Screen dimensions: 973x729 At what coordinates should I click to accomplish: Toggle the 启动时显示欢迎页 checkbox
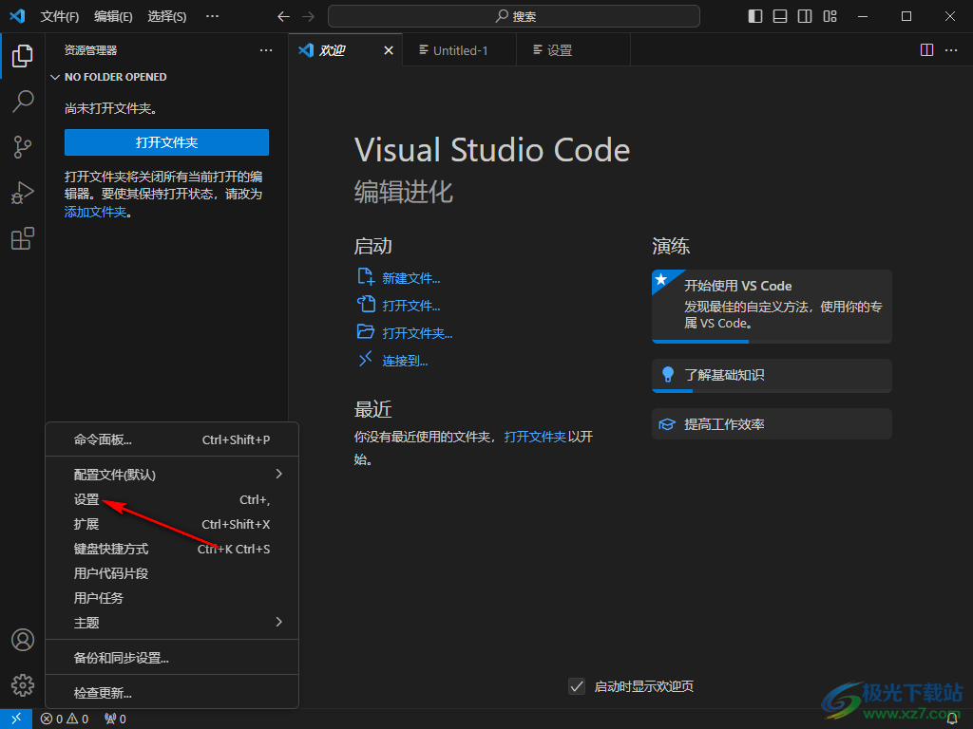pos(577,686)
